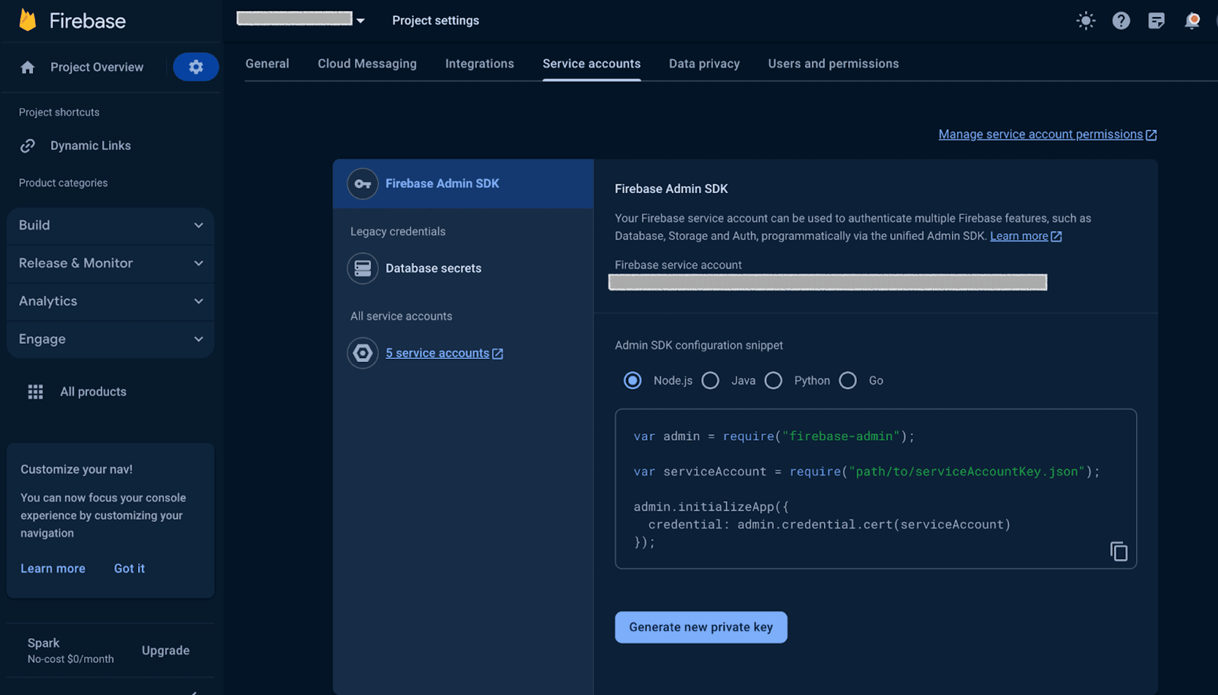Open Manage service account permissions link
Image resolution: width=1218 pixels, height=695 pixels.
tap(1041, 134)
